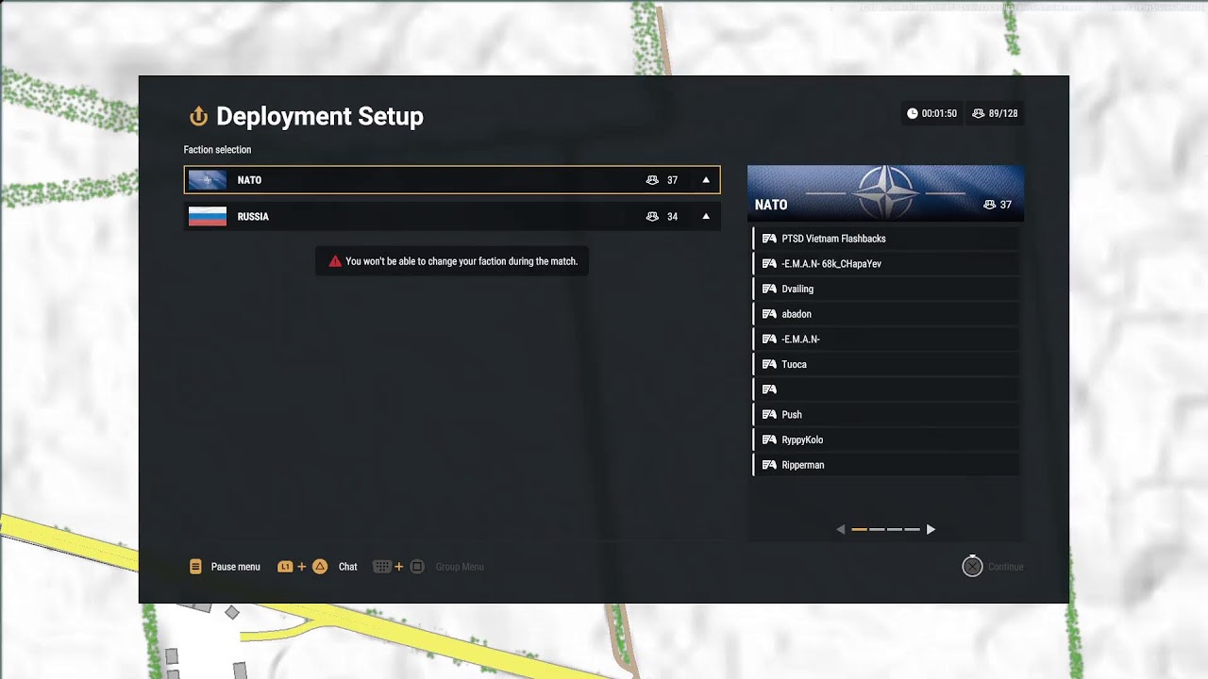Click the NATO banner player count icon
Viewport: 1208px width, 679px height.
coord(989,205)
